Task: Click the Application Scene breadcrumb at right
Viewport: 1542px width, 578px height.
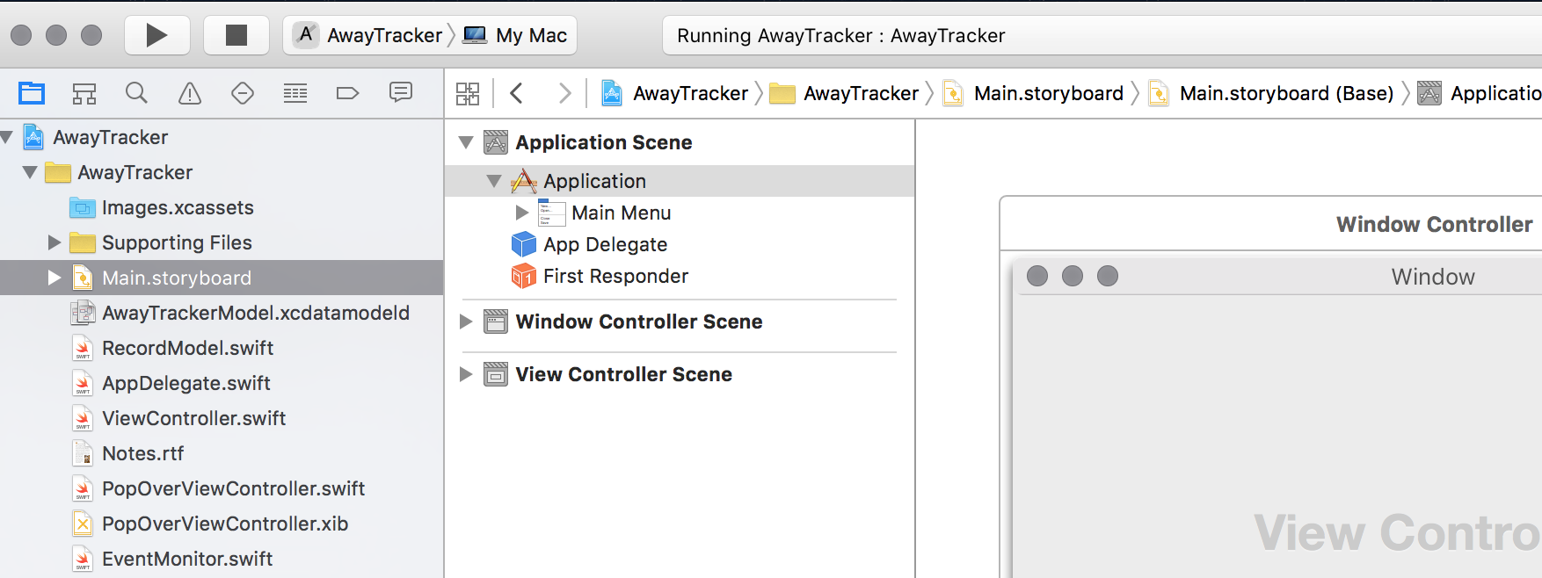Action: click(1480, 93)
